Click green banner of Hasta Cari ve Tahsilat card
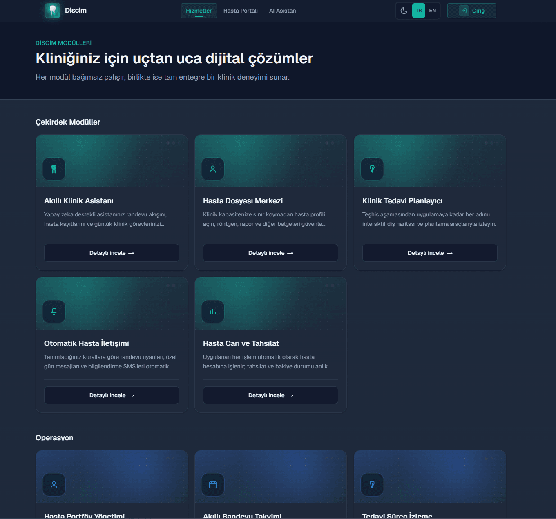This screenshot has height=519, width=556. click(x=270, y=303)
